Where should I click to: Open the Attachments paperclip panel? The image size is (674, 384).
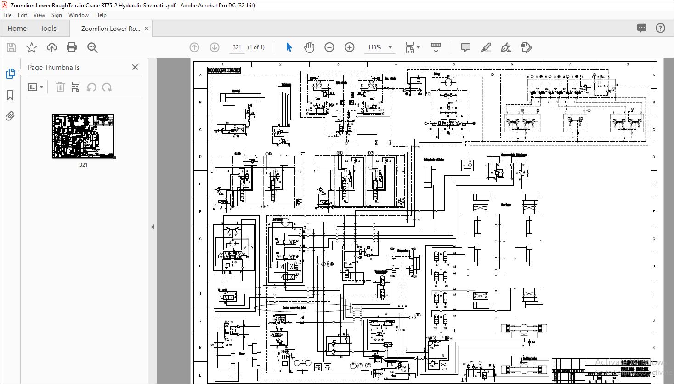(x=10, y=116)
